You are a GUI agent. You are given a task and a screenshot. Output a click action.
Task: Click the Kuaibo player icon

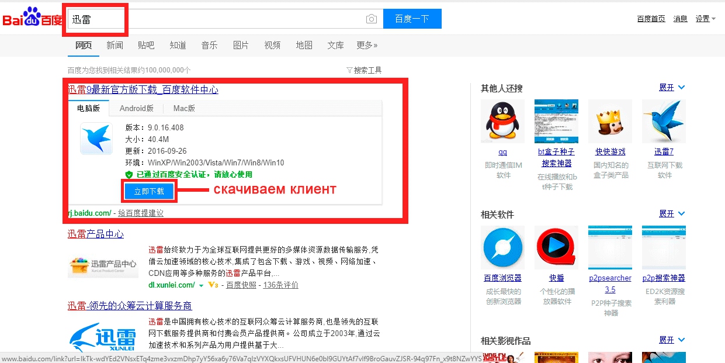556,247
